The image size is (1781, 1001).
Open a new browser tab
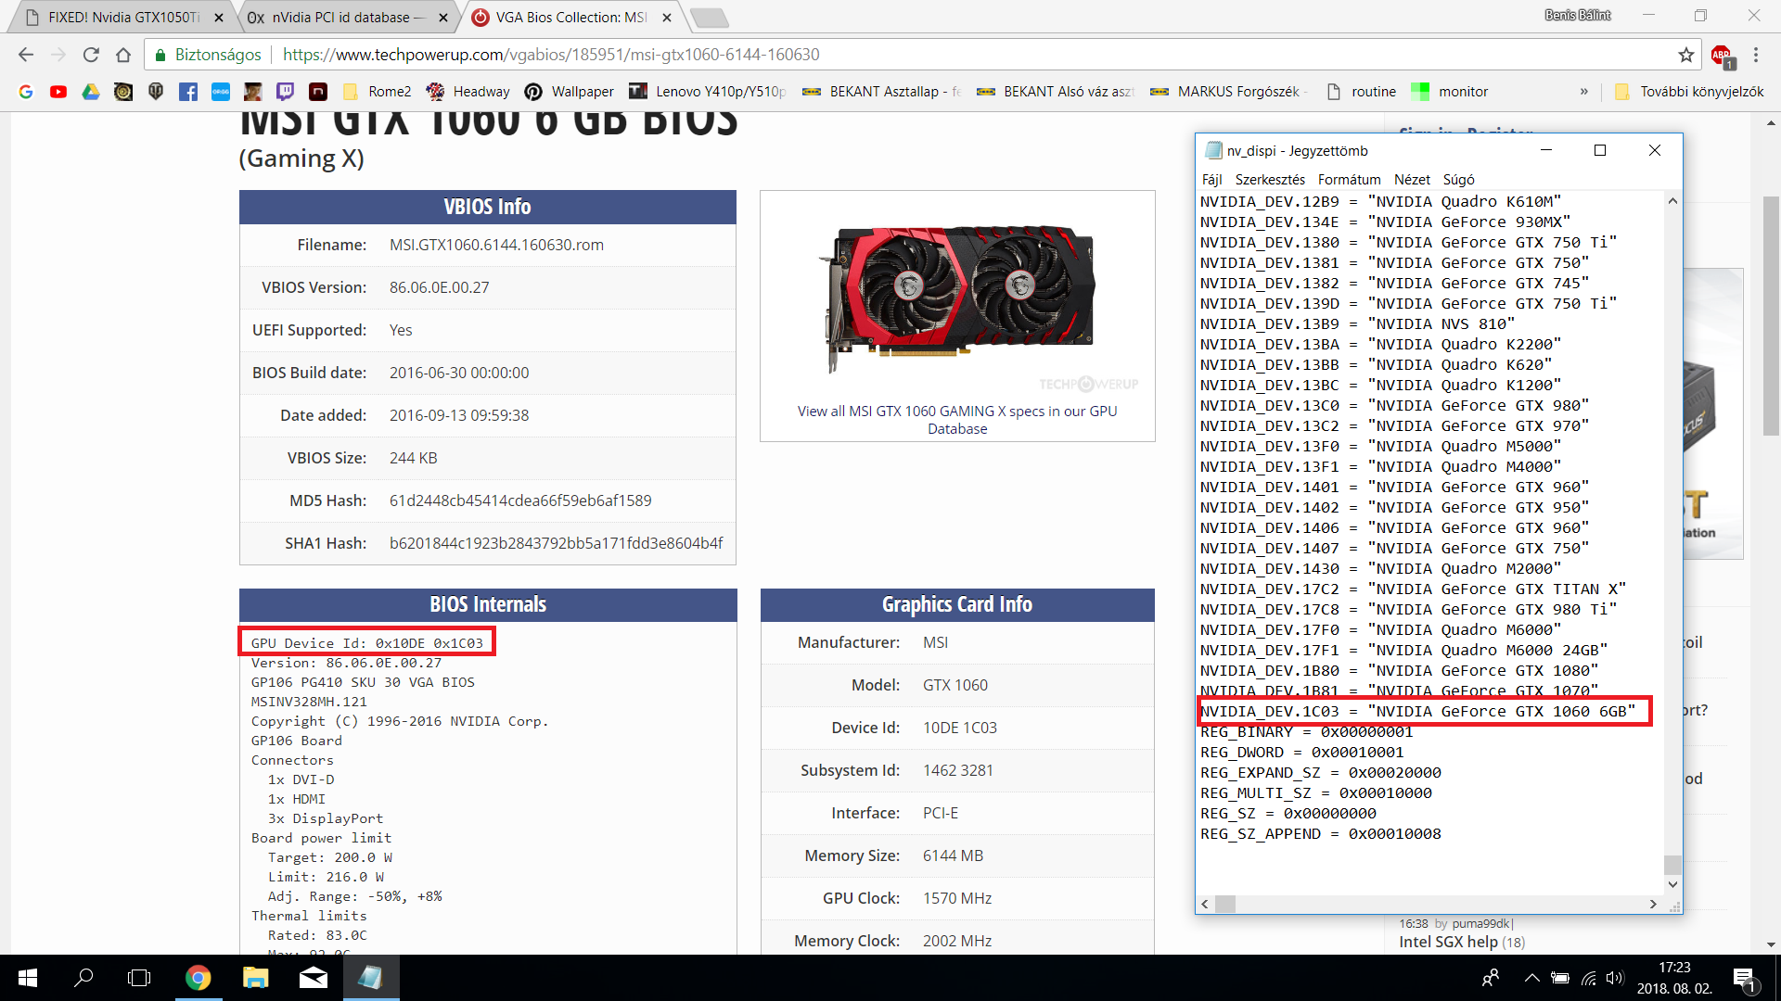click(x=710, y=18)
